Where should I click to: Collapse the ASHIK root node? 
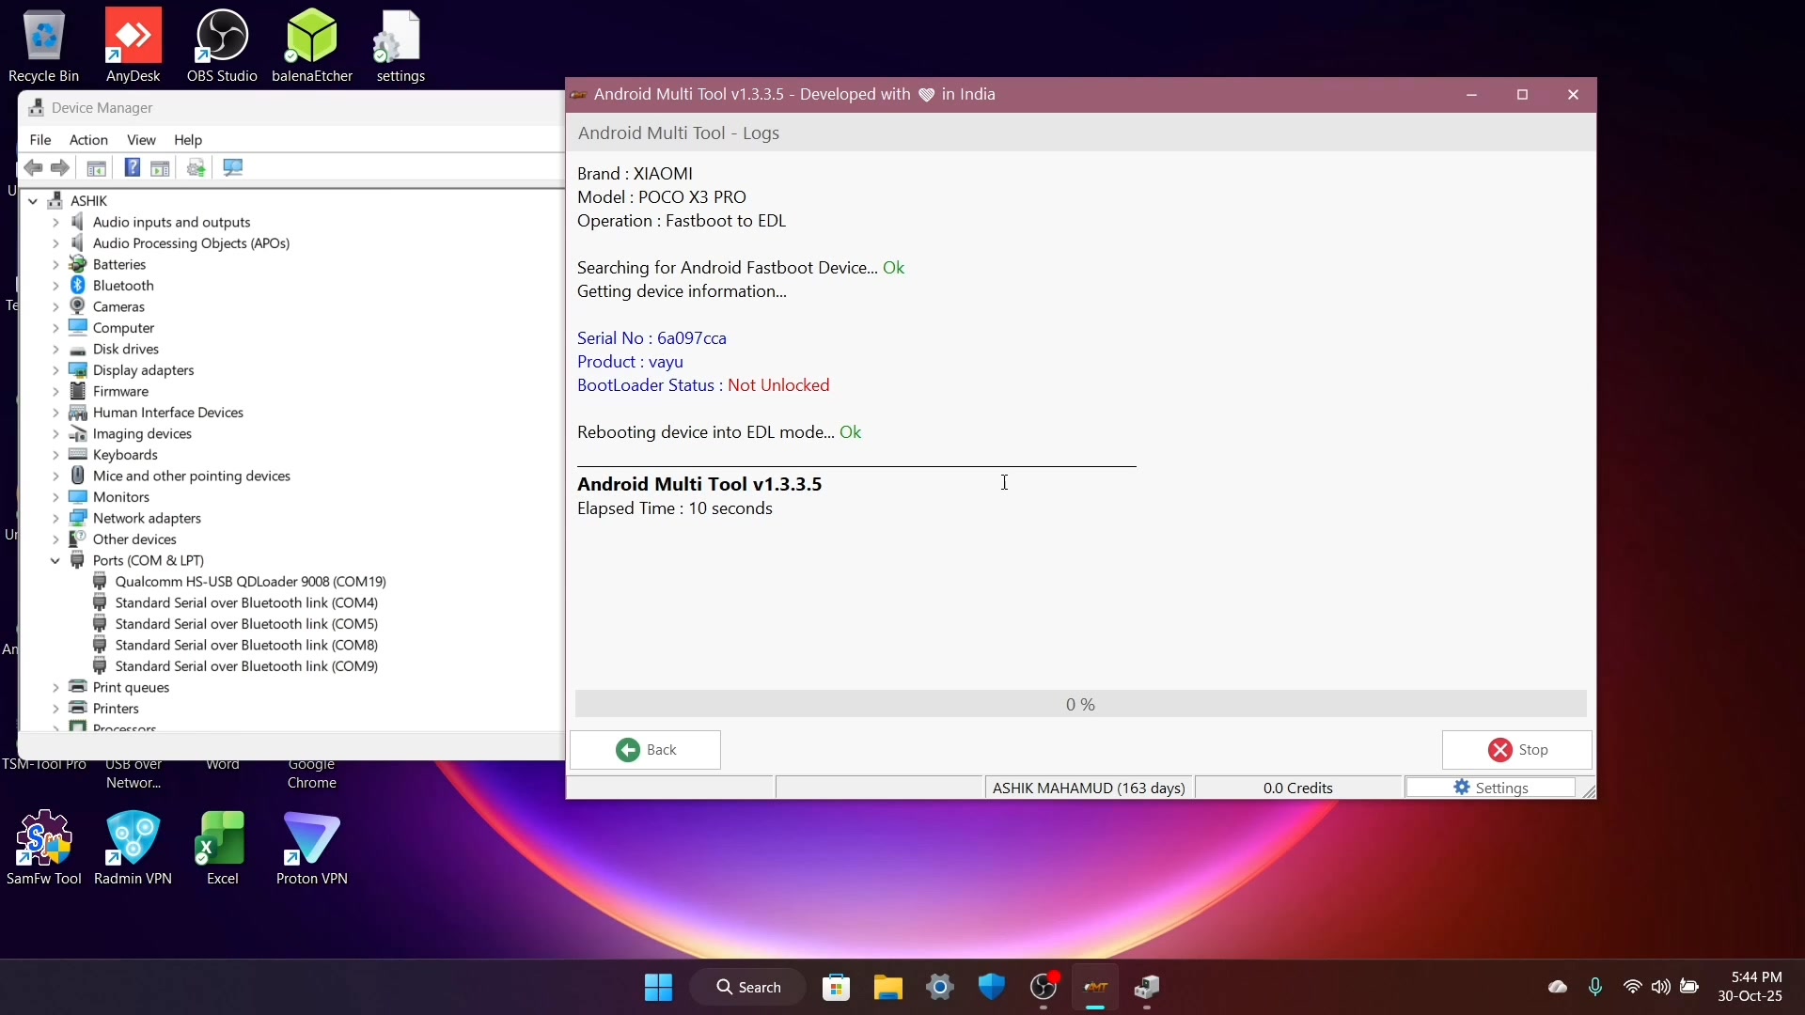coord(33,201)
